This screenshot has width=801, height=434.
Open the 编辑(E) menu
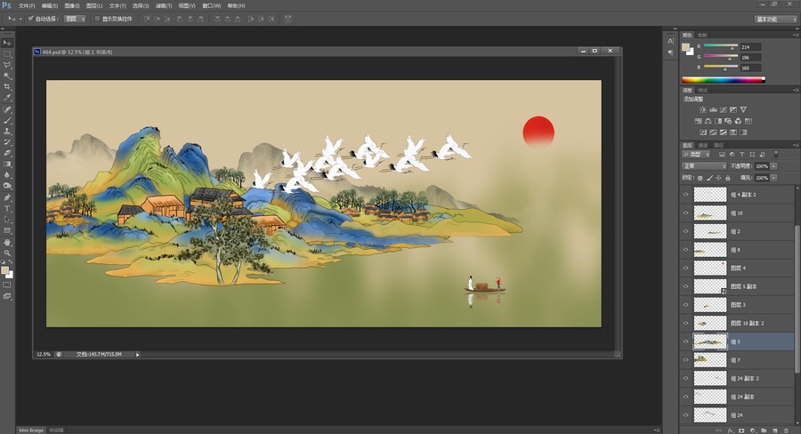tap(50, 5)
